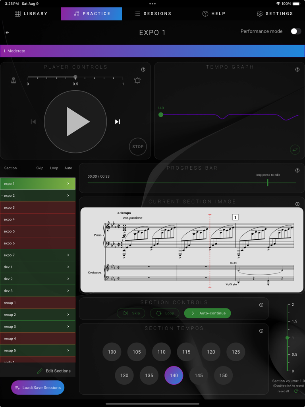Select the I. Moderato movement bar

(x=152, y=51)
